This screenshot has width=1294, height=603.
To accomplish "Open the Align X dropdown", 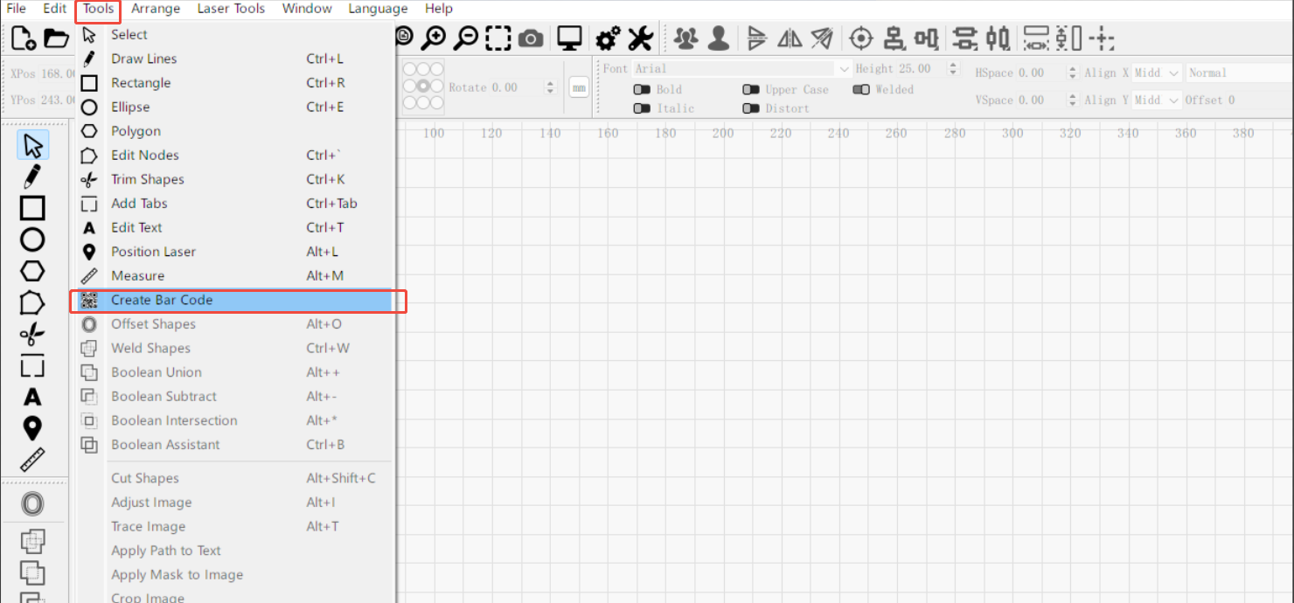I will click(x=1158, y=73).
